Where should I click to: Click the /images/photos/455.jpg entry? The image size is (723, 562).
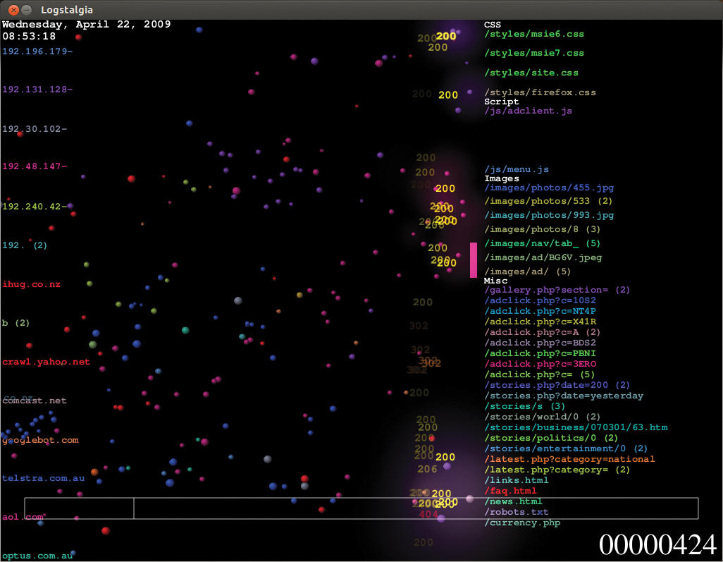click(x=549, y=188)
